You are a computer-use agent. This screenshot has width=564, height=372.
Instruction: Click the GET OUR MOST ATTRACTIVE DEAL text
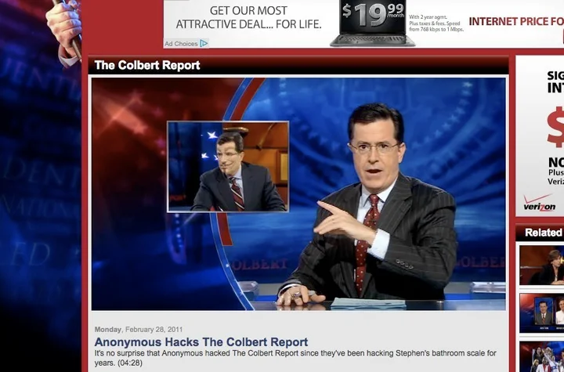click(248, 17)
